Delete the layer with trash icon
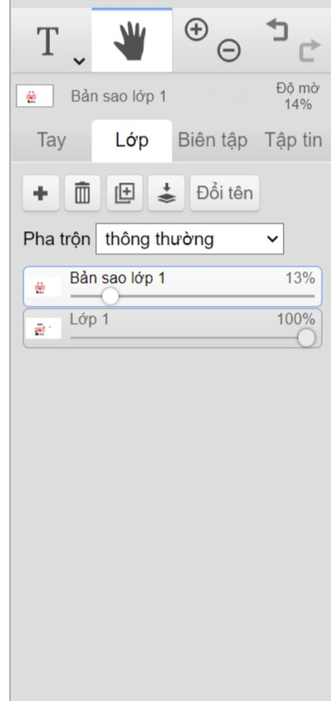The image size is (331, 701). (82, 193)
